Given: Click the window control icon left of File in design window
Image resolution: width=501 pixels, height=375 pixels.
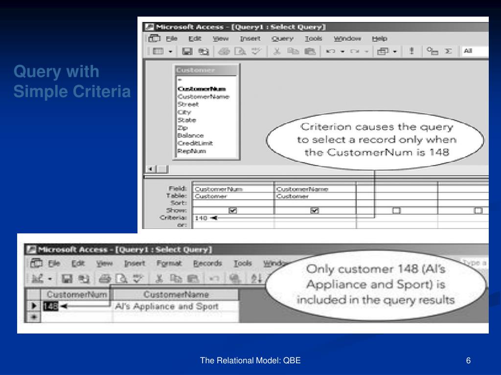Looking at the screenshot, I should [x=154, y=39].
